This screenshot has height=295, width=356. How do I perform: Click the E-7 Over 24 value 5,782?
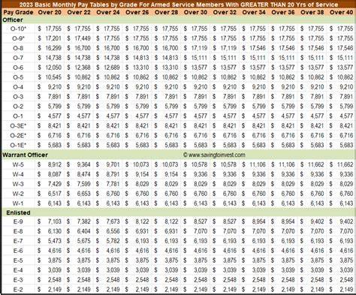[x=113, y=241]
